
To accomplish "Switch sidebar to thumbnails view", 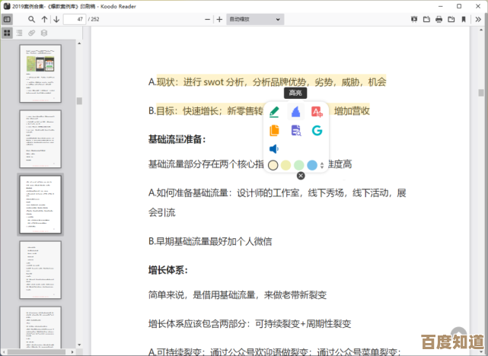I will 8,33.
